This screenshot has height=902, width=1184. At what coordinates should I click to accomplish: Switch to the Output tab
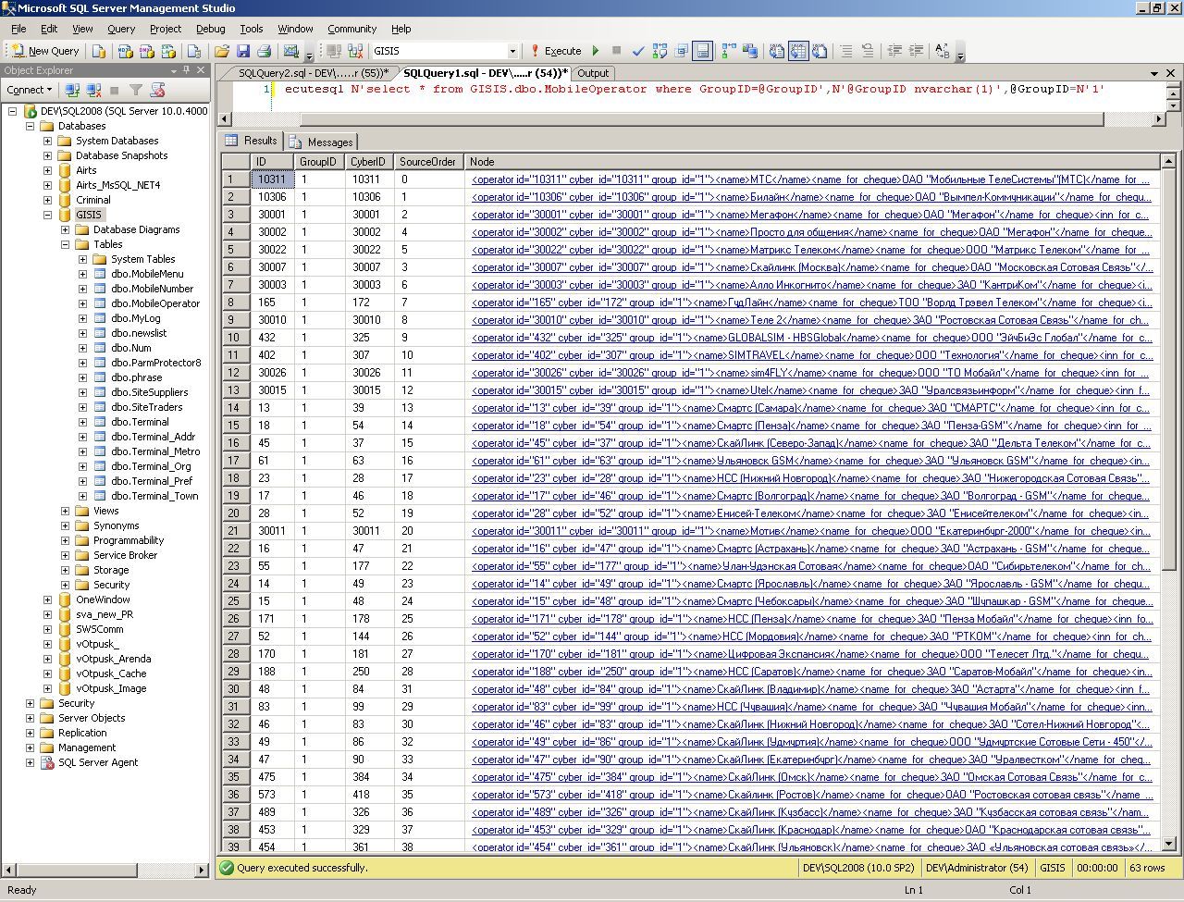tap(593, 73)
